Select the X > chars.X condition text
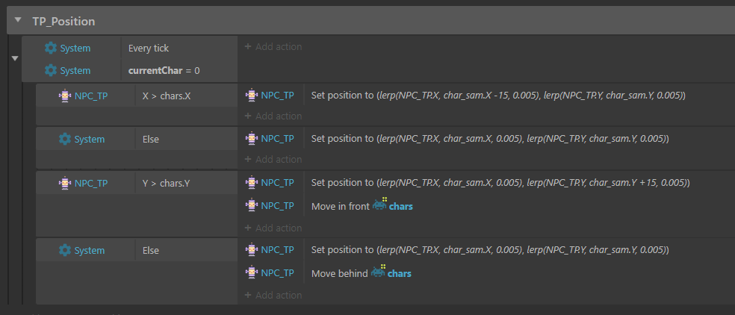 pyautogui.click(x=167, y=96)
